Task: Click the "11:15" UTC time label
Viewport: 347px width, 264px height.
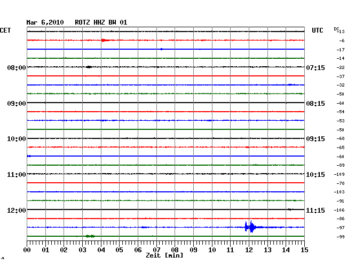Action: pos(316,210)
